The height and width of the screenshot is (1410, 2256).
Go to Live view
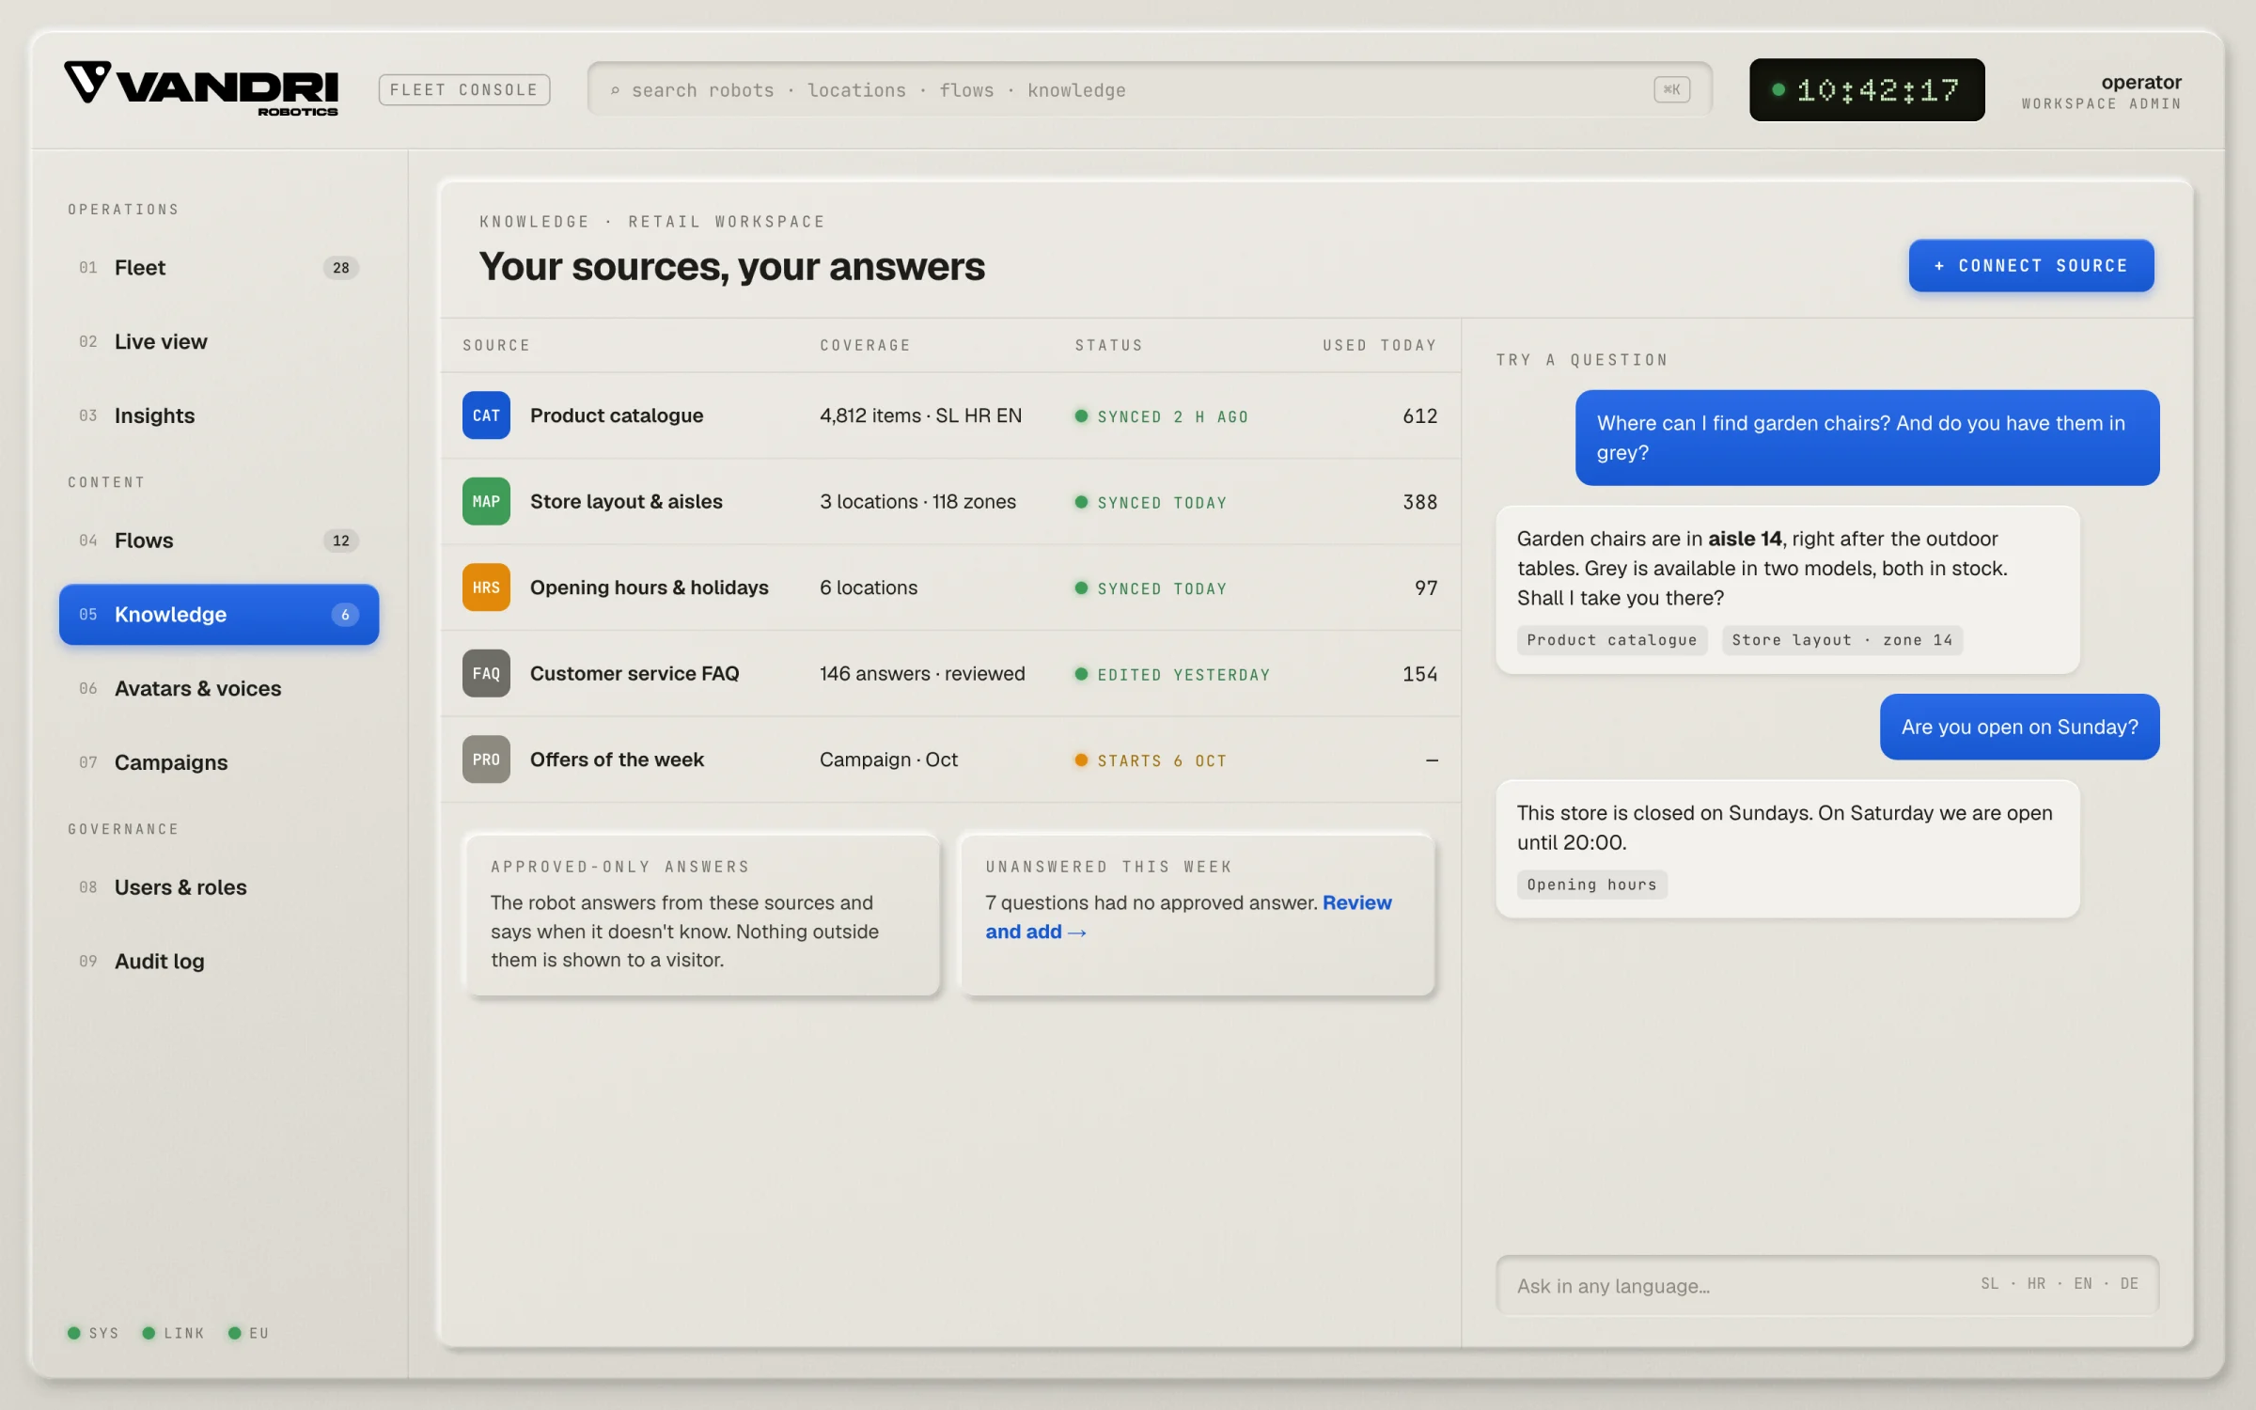[219, 342]
